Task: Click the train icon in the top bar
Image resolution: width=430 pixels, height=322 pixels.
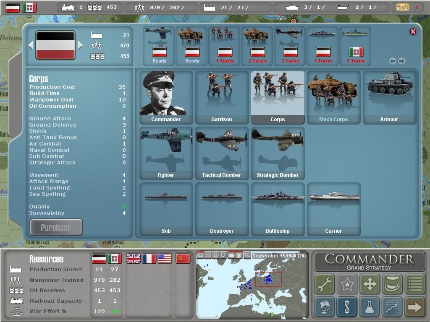Action: click(x=68, y=8)
